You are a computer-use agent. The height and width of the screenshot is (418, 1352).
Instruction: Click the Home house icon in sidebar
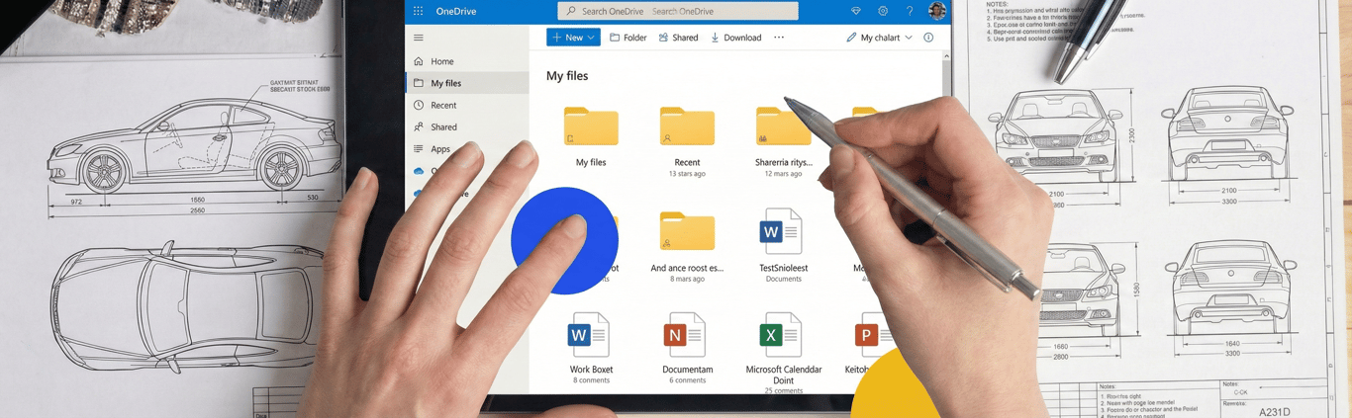tap(419, 61)
